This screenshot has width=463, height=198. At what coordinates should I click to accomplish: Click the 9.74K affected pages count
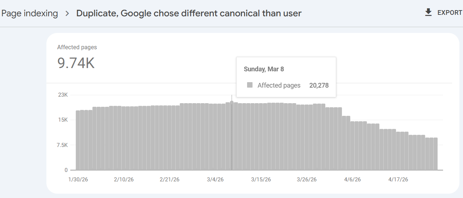point(76,63)
